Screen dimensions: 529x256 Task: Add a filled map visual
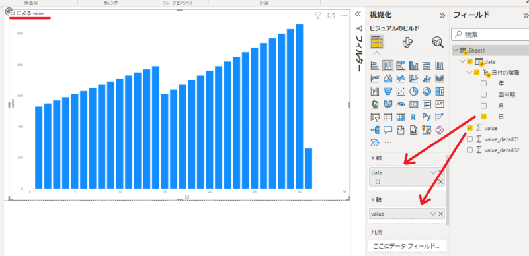click(x=387, y=104)
